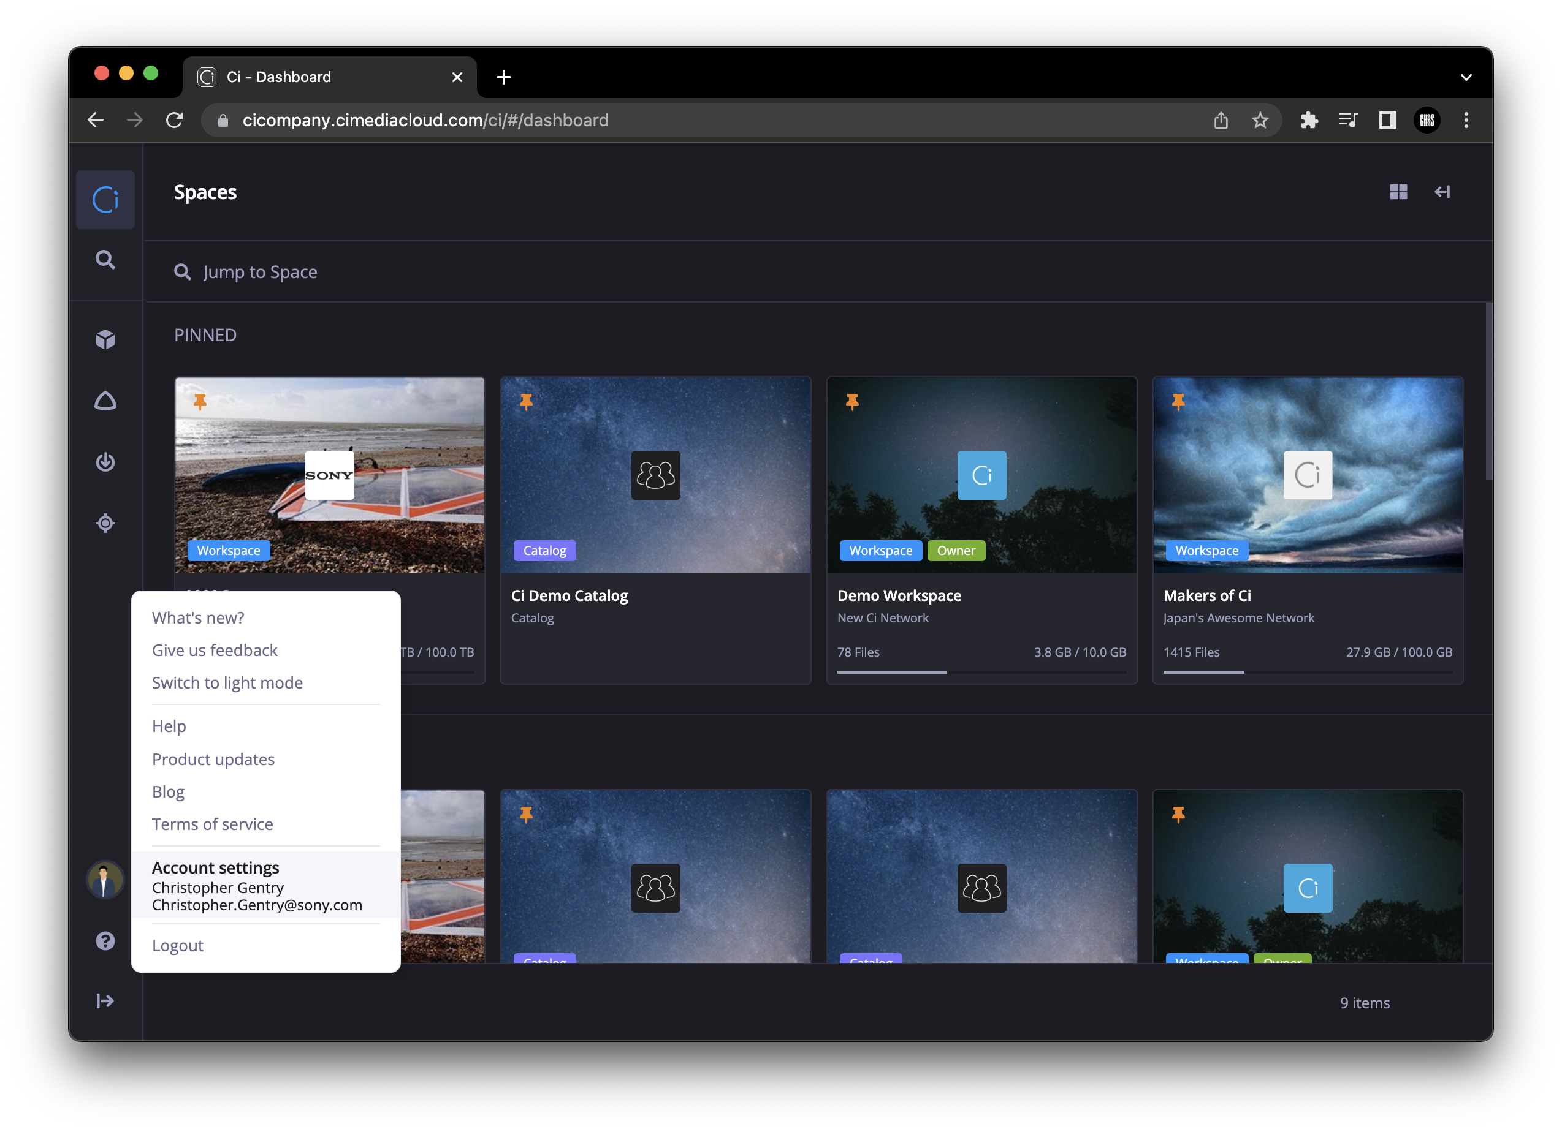
Task: Click the 1415 Files count
Action: coord(1192,652)
